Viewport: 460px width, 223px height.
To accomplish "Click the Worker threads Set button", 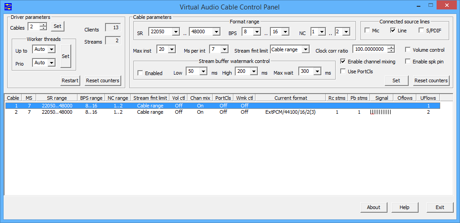I will (66, 56).
